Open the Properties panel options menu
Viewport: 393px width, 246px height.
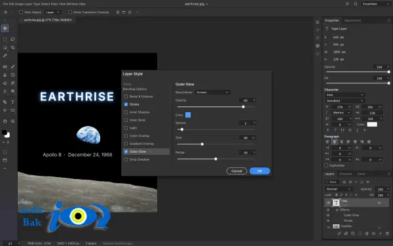(x=388, y=20)
